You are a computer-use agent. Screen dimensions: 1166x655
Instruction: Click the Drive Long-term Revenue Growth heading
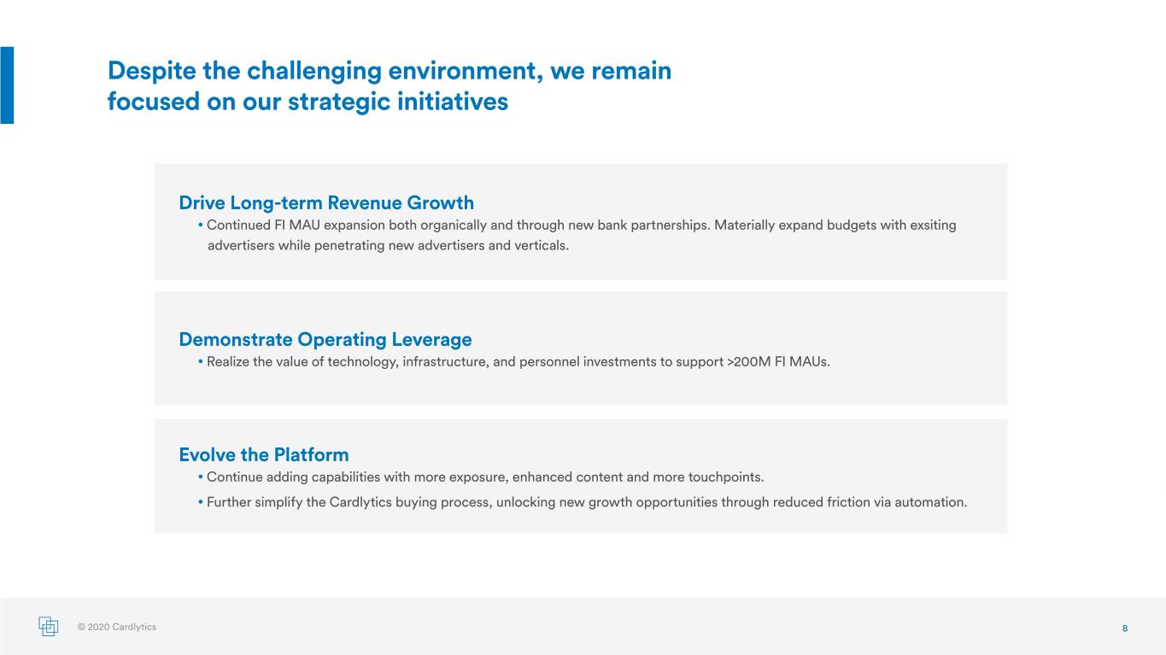(x=326, y=202)
